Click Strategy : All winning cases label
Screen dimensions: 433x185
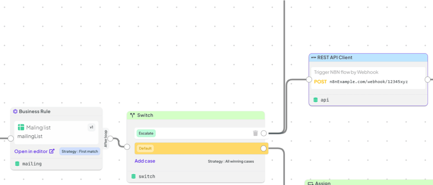[231, 161]
